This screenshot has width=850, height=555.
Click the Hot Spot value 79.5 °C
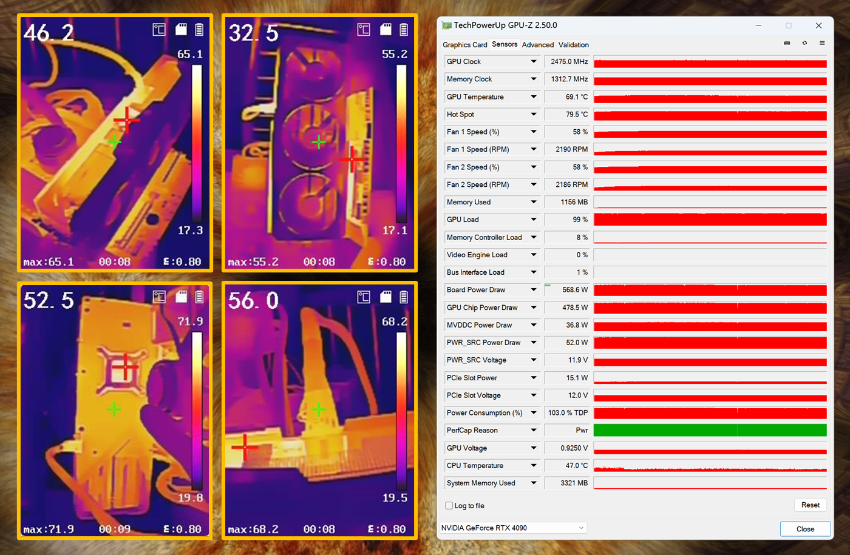click(567, 115)
